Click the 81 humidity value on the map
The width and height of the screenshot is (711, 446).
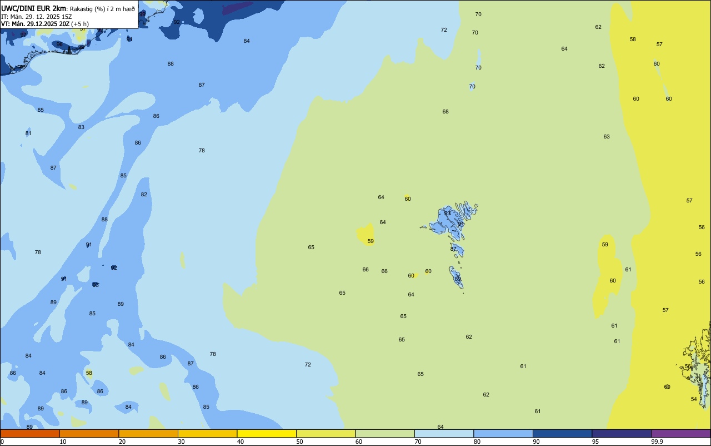coord(28,133)
